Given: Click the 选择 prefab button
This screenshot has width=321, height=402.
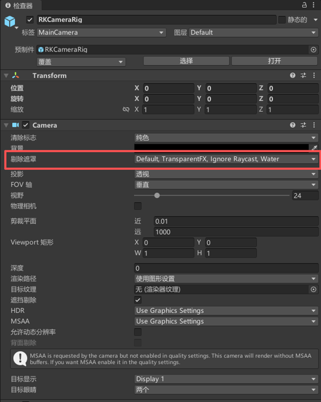Looking at the screenshot, I should 186,61.
